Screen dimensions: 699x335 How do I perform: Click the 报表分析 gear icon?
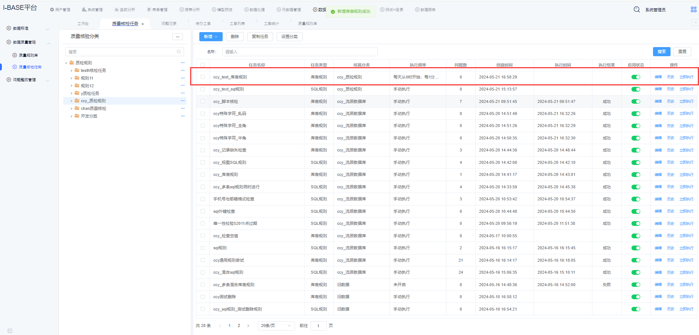181,9
